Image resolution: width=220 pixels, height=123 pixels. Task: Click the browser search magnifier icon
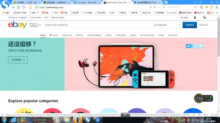195,7
